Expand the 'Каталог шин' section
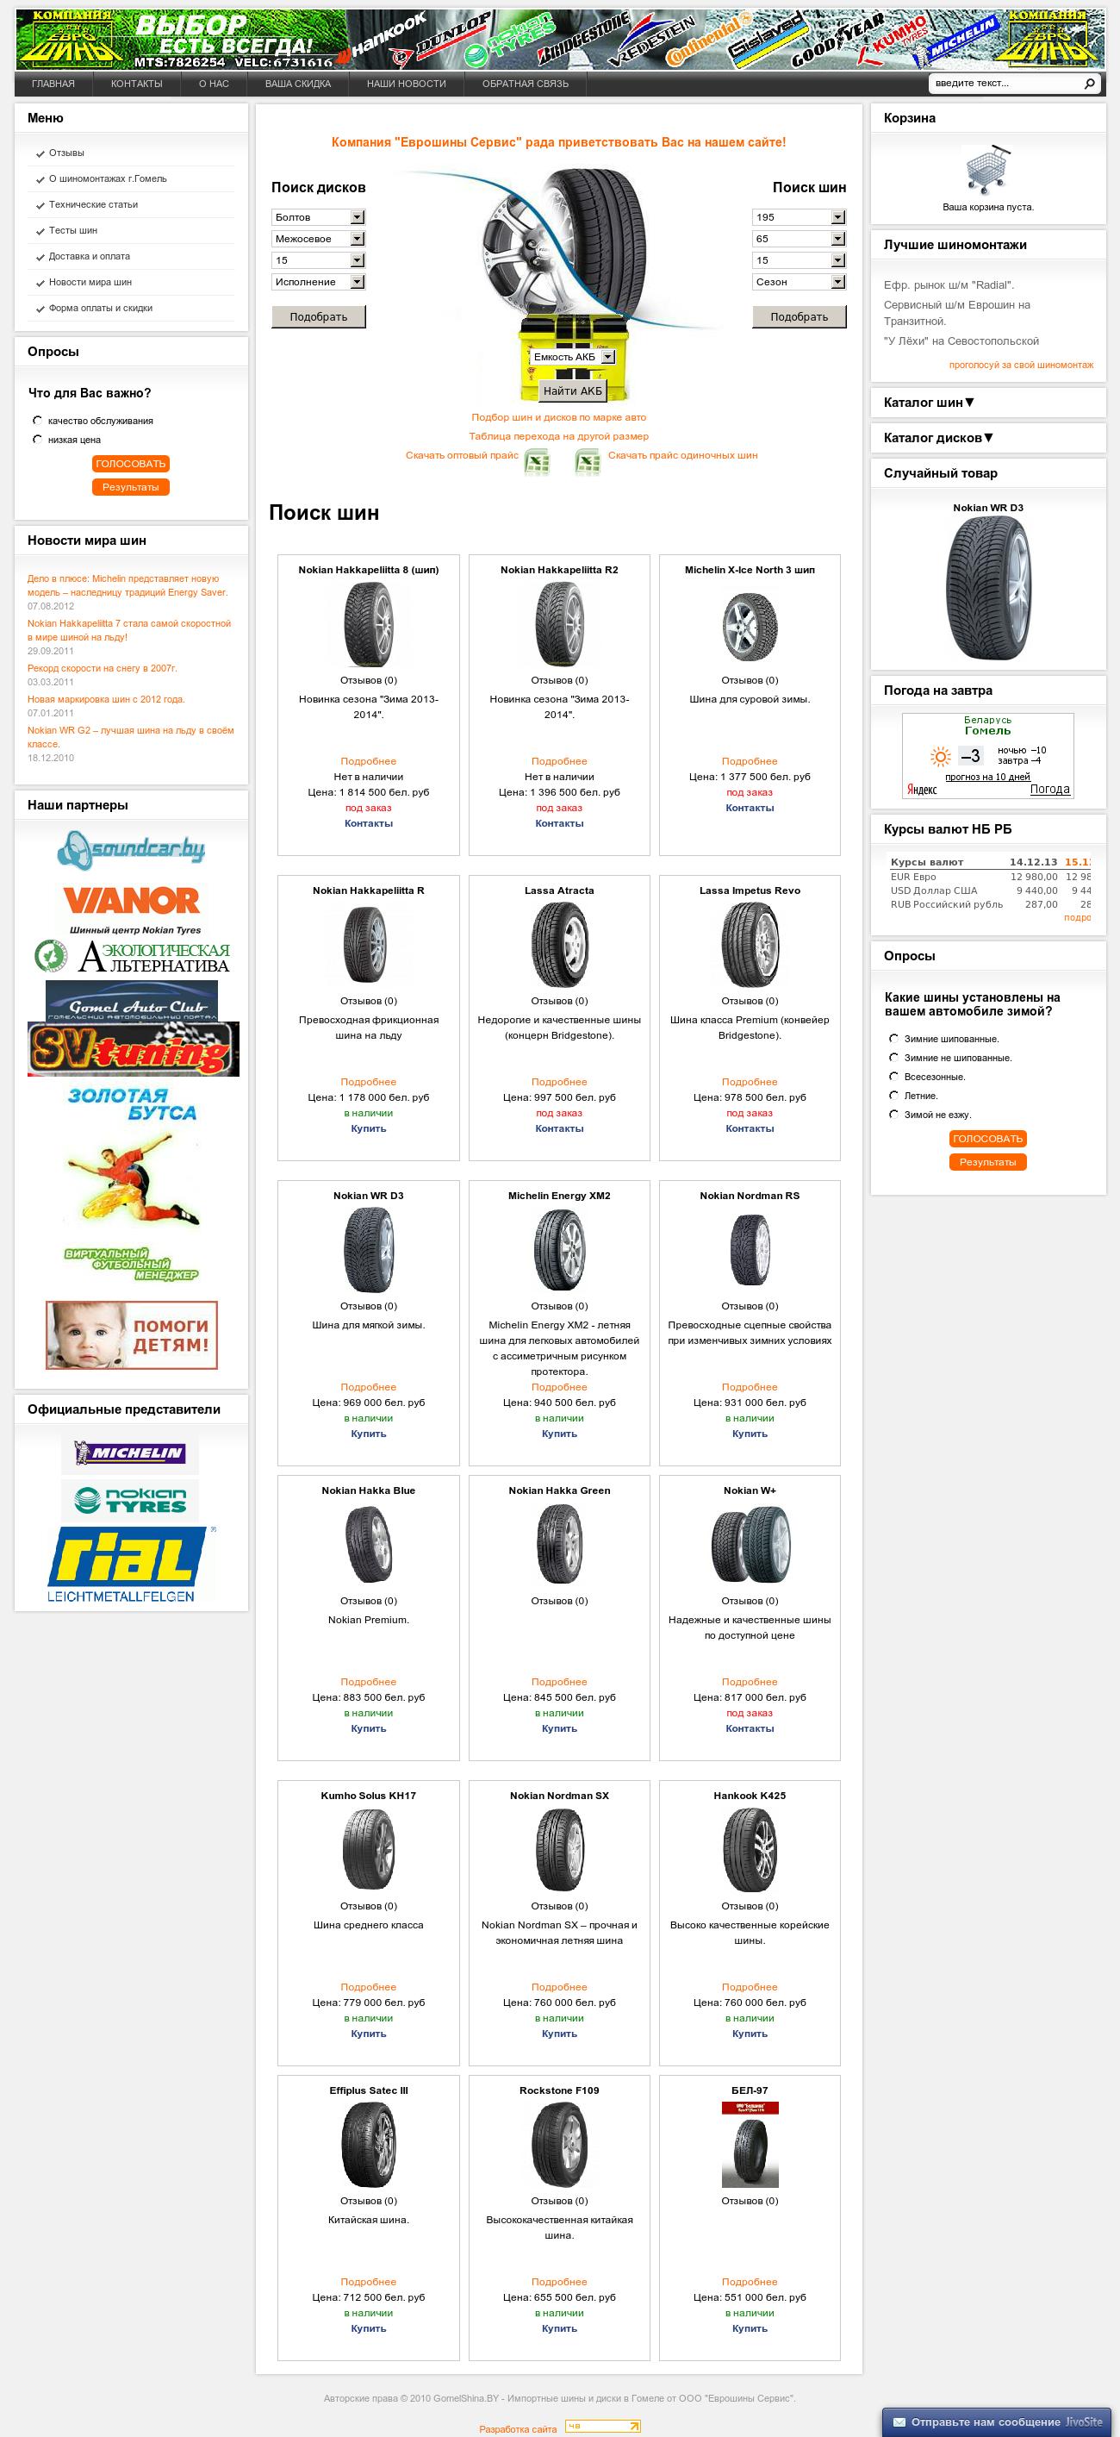This screenshot has height=2437, width=1120. (x=929, y=402)
